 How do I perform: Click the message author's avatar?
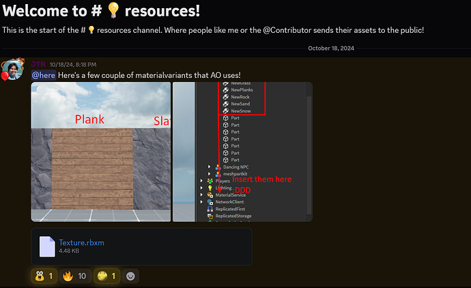click(x=12, y=70)
